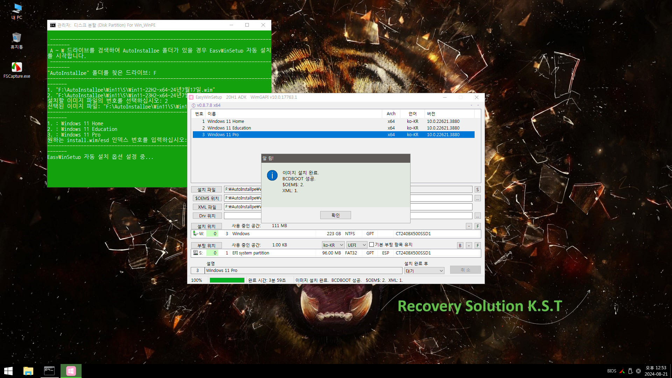Select the Windows 11 Pro row in image list
672x378 pixels.
(x=334, y=135)
